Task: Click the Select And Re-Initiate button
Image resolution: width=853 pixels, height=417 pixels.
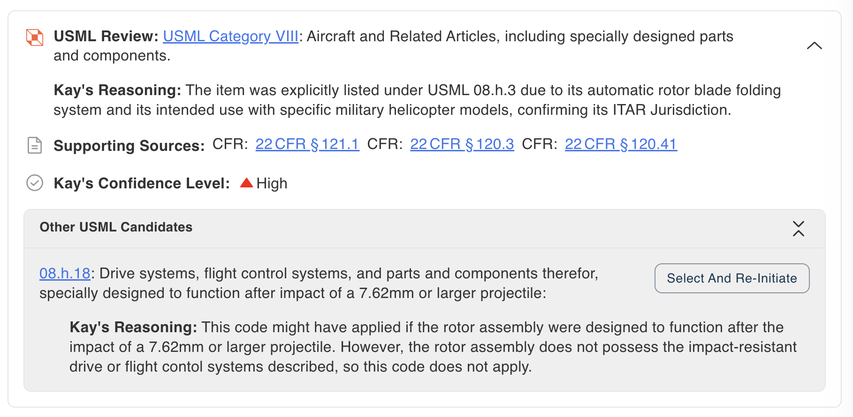Action: (732, 278)
